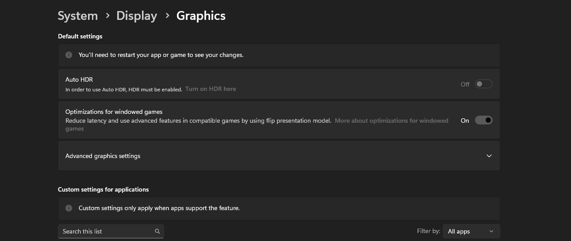Toggle the Auto HDR switch
The image size is (571, 241).
[483, 84]
